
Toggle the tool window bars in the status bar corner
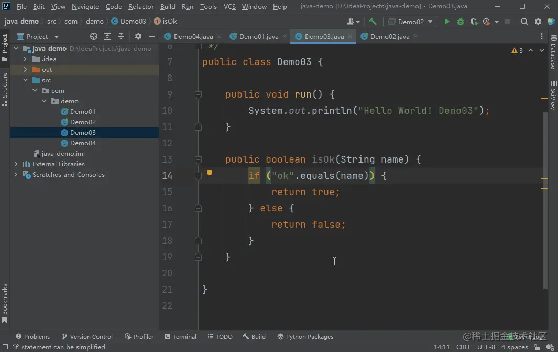5,347
